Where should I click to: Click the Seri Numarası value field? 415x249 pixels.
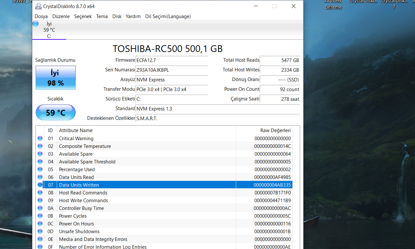click(172, 70)
